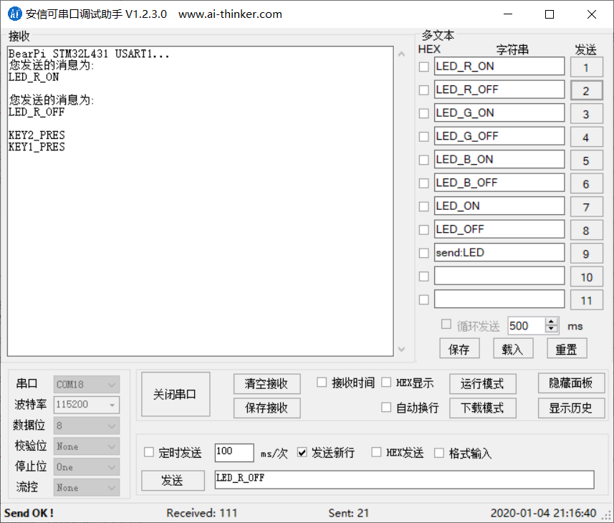Click the Received: 111 status text
Image resolution: width=614 pixels, height=523 pixels.
coord(201,513)
